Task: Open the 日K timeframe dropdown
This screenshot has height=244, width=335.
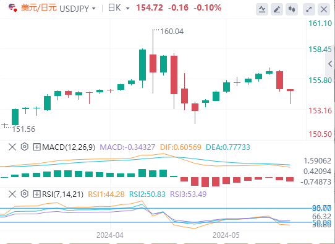Action: pos(127,9)
